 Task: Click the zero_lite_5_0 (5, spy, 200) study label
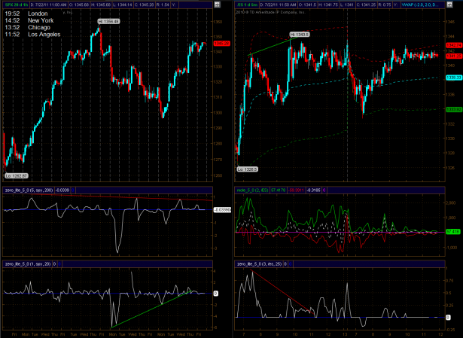click(29, 190)
